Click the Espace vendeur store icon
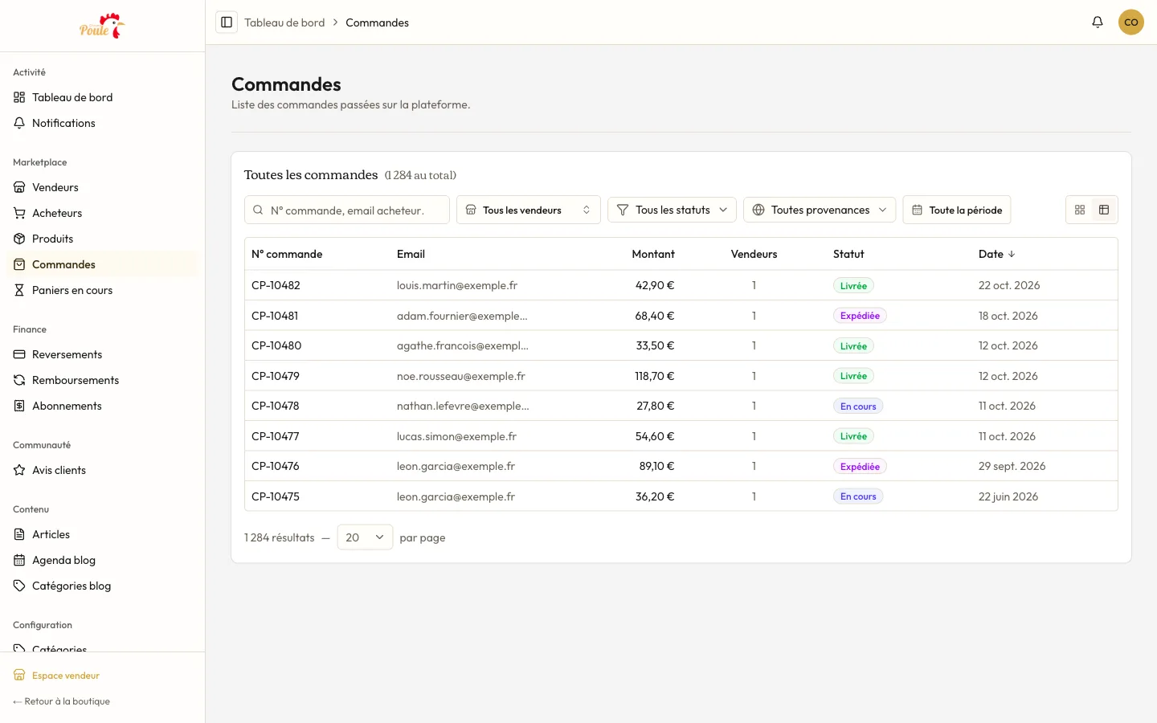 pos(19,676)
